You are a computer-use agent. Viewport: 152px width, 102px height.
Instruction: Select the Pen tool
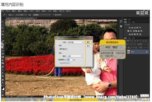pos(3,66)
